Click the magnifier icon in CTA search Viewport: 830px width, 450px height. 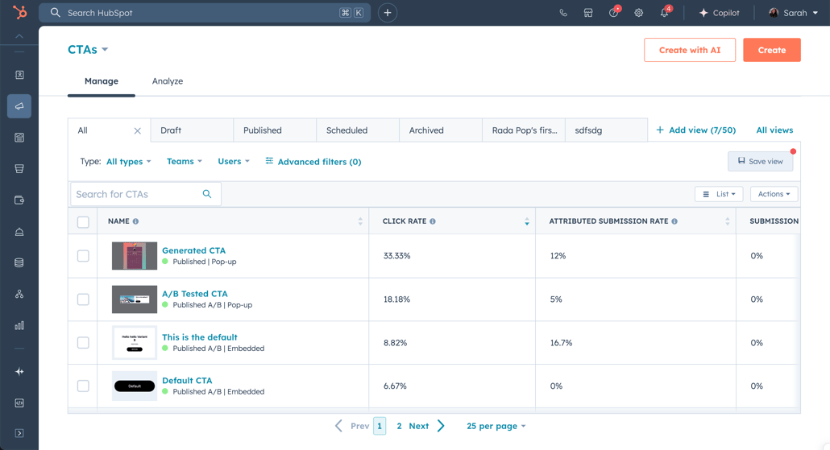pyautogui.click(x=207, y=194)
